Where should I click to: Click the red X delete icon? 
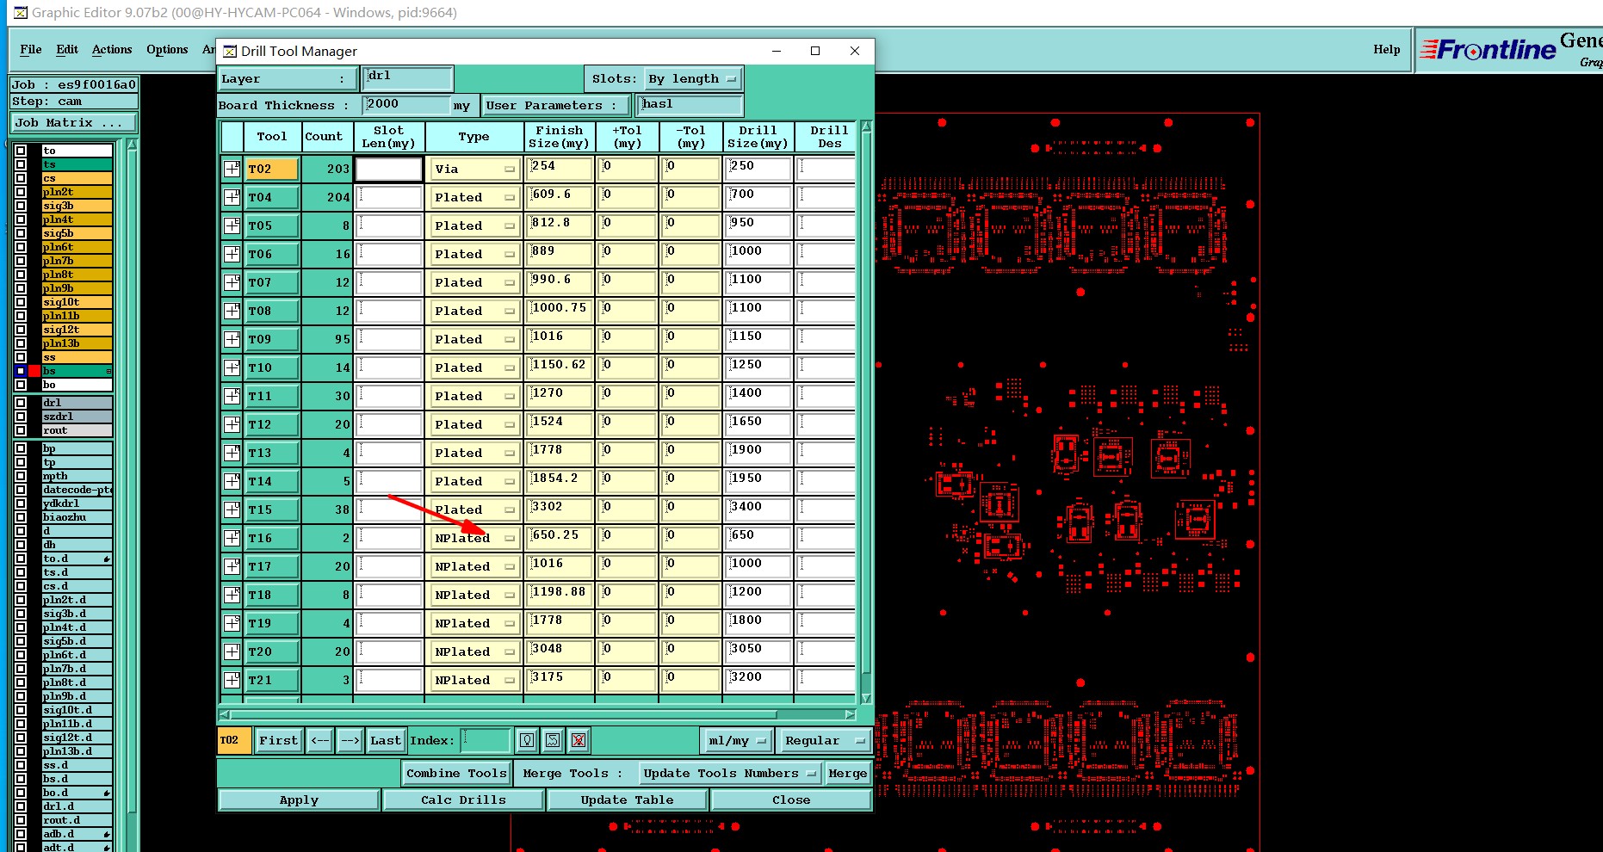click(x=579, y=740)
